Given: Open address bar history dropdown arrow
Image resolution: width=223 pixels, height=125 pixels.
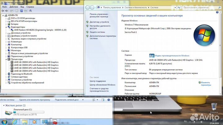Looking at the screenshot, I should (175, 7).
